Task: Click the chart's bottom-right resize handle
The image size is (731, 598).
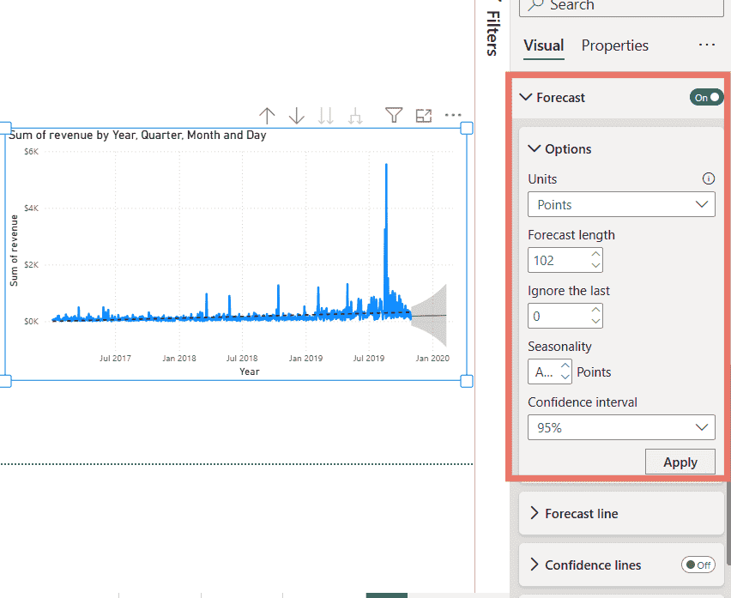Action: [x=467, y=381]
